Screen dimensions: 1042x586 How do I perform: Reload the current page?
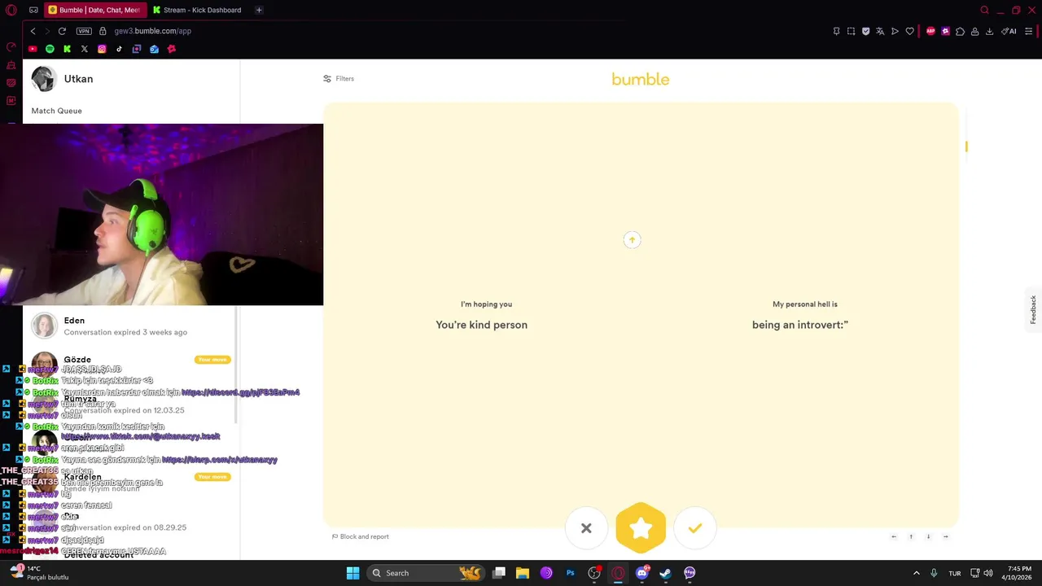click(62, 31)
